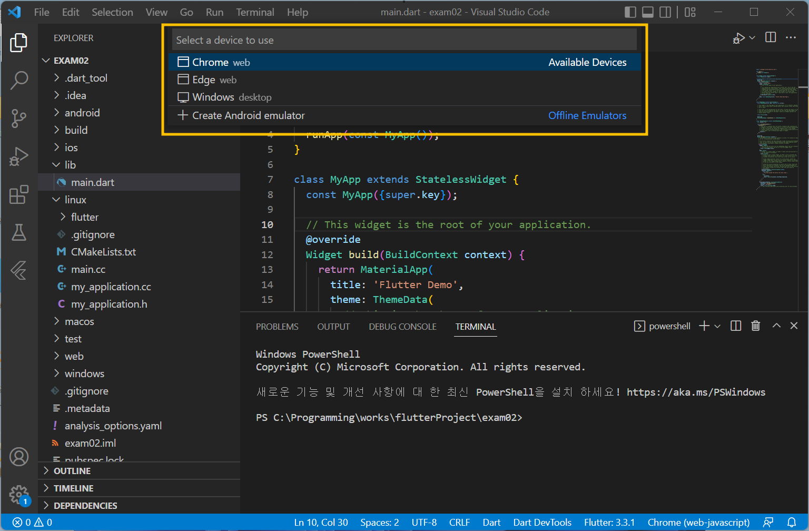Select Windows desktop device
The height and width of the screenshot is (531, 809).
(x=404, y=97)
